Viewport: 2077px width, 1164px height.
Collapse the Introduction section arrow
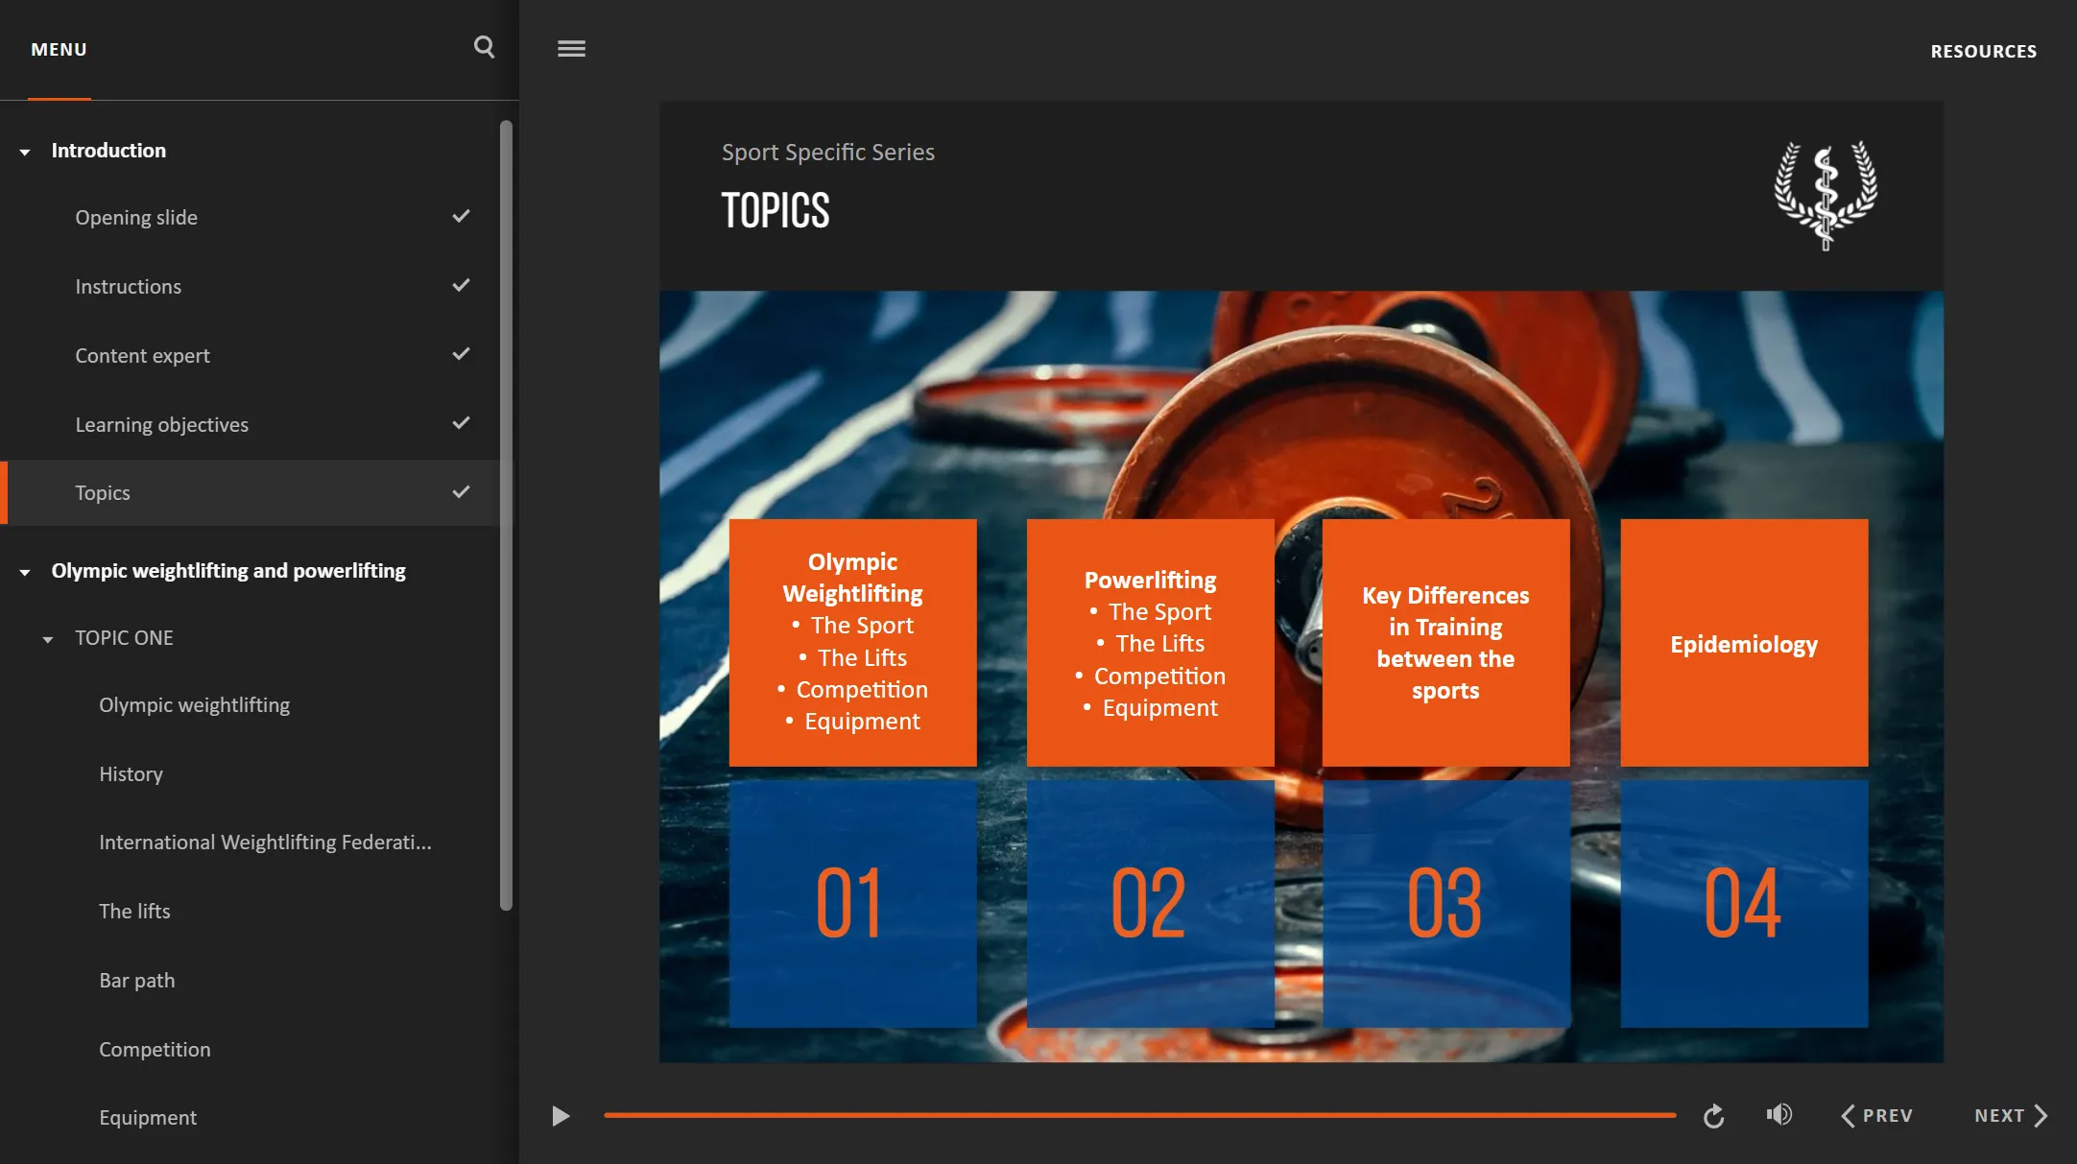click(x=25, y=152)
